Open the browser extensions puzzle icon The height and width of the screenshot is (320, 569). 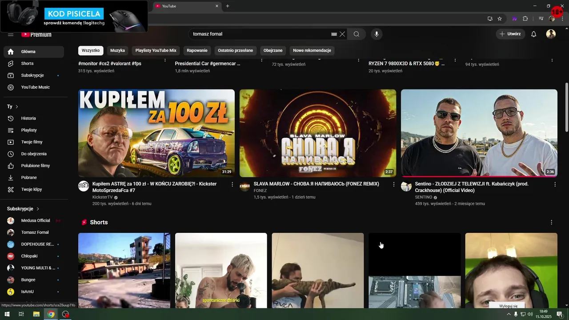coord(525,19)
